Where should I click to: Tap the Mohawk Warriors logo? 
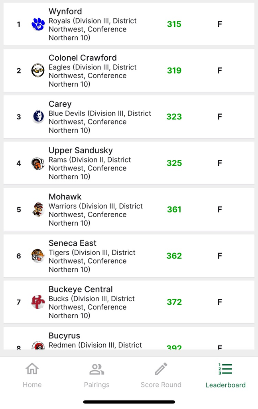(38, 209)
